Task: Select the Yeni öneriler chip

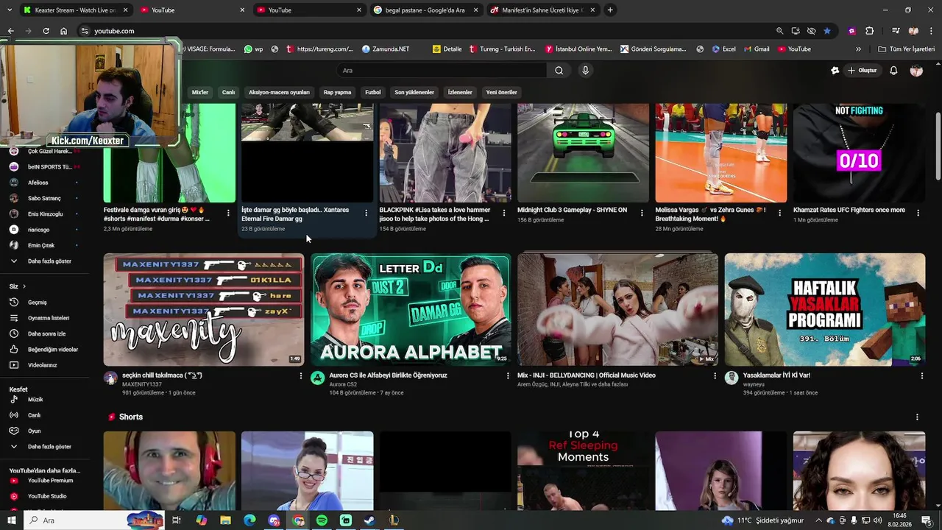Action: (x=501, y=92)
